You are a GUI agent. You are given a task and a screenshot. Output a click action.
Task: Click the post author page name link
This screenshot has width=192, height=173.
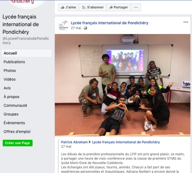click(x=110, y=23)
